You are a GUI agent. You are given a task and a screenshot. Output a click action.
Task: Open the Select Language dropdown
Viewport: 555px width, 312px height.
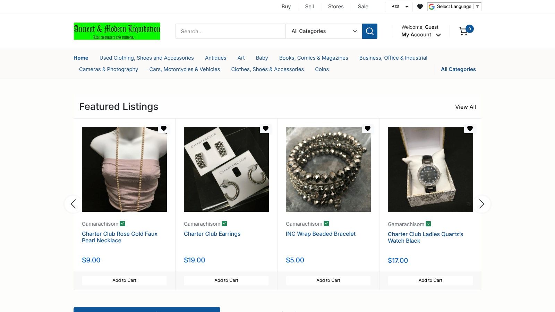click(x=454, y=7)
